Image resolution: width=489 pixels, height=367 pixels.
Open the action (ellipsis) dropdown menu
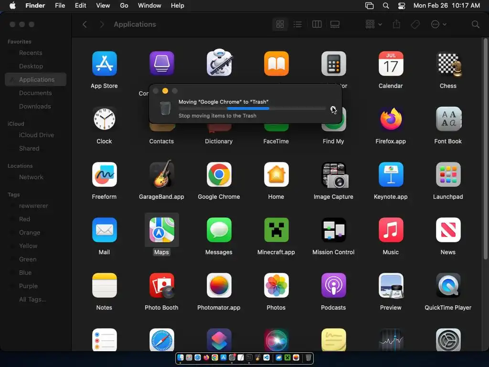pos(438,24)
